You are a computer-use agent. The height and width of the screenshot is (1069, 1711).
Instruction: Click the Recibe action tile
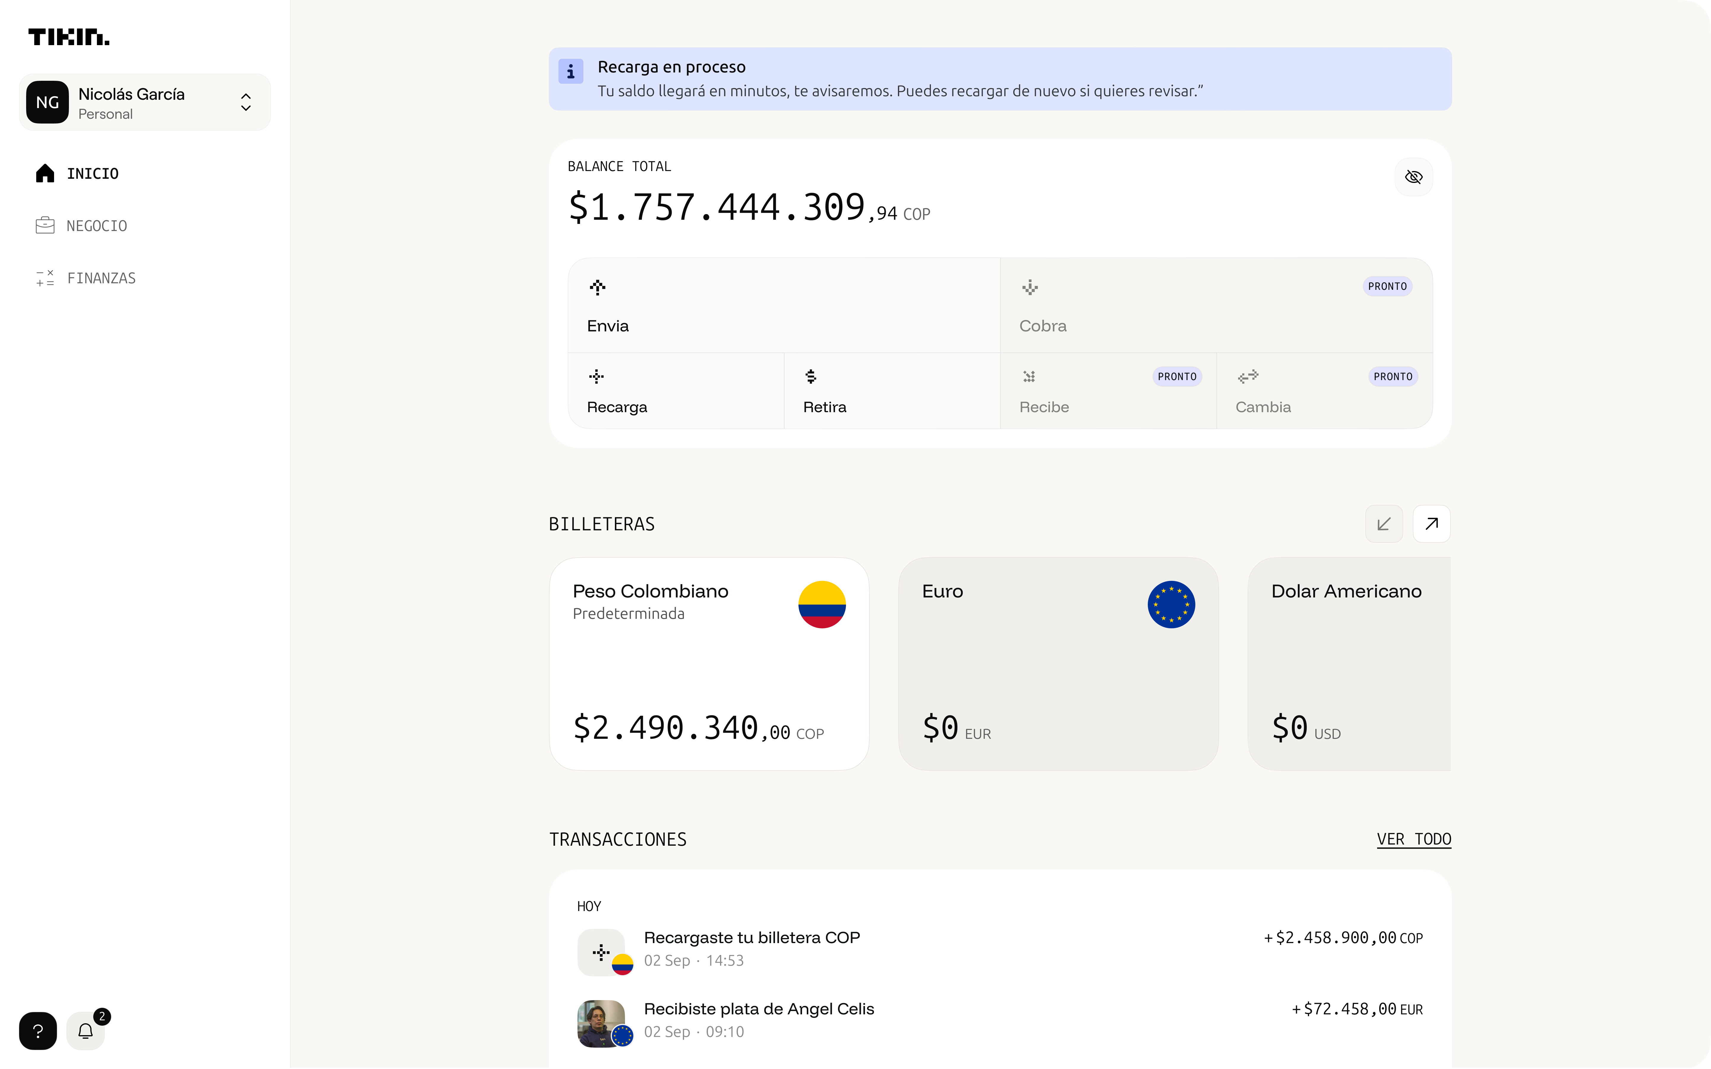[1109, 391]
